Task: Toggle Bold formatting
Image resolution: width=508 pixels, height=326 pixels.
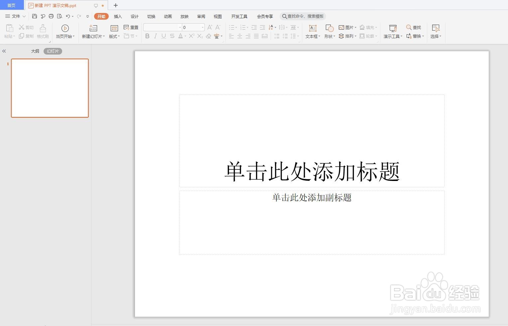Action: click(147, 36)
